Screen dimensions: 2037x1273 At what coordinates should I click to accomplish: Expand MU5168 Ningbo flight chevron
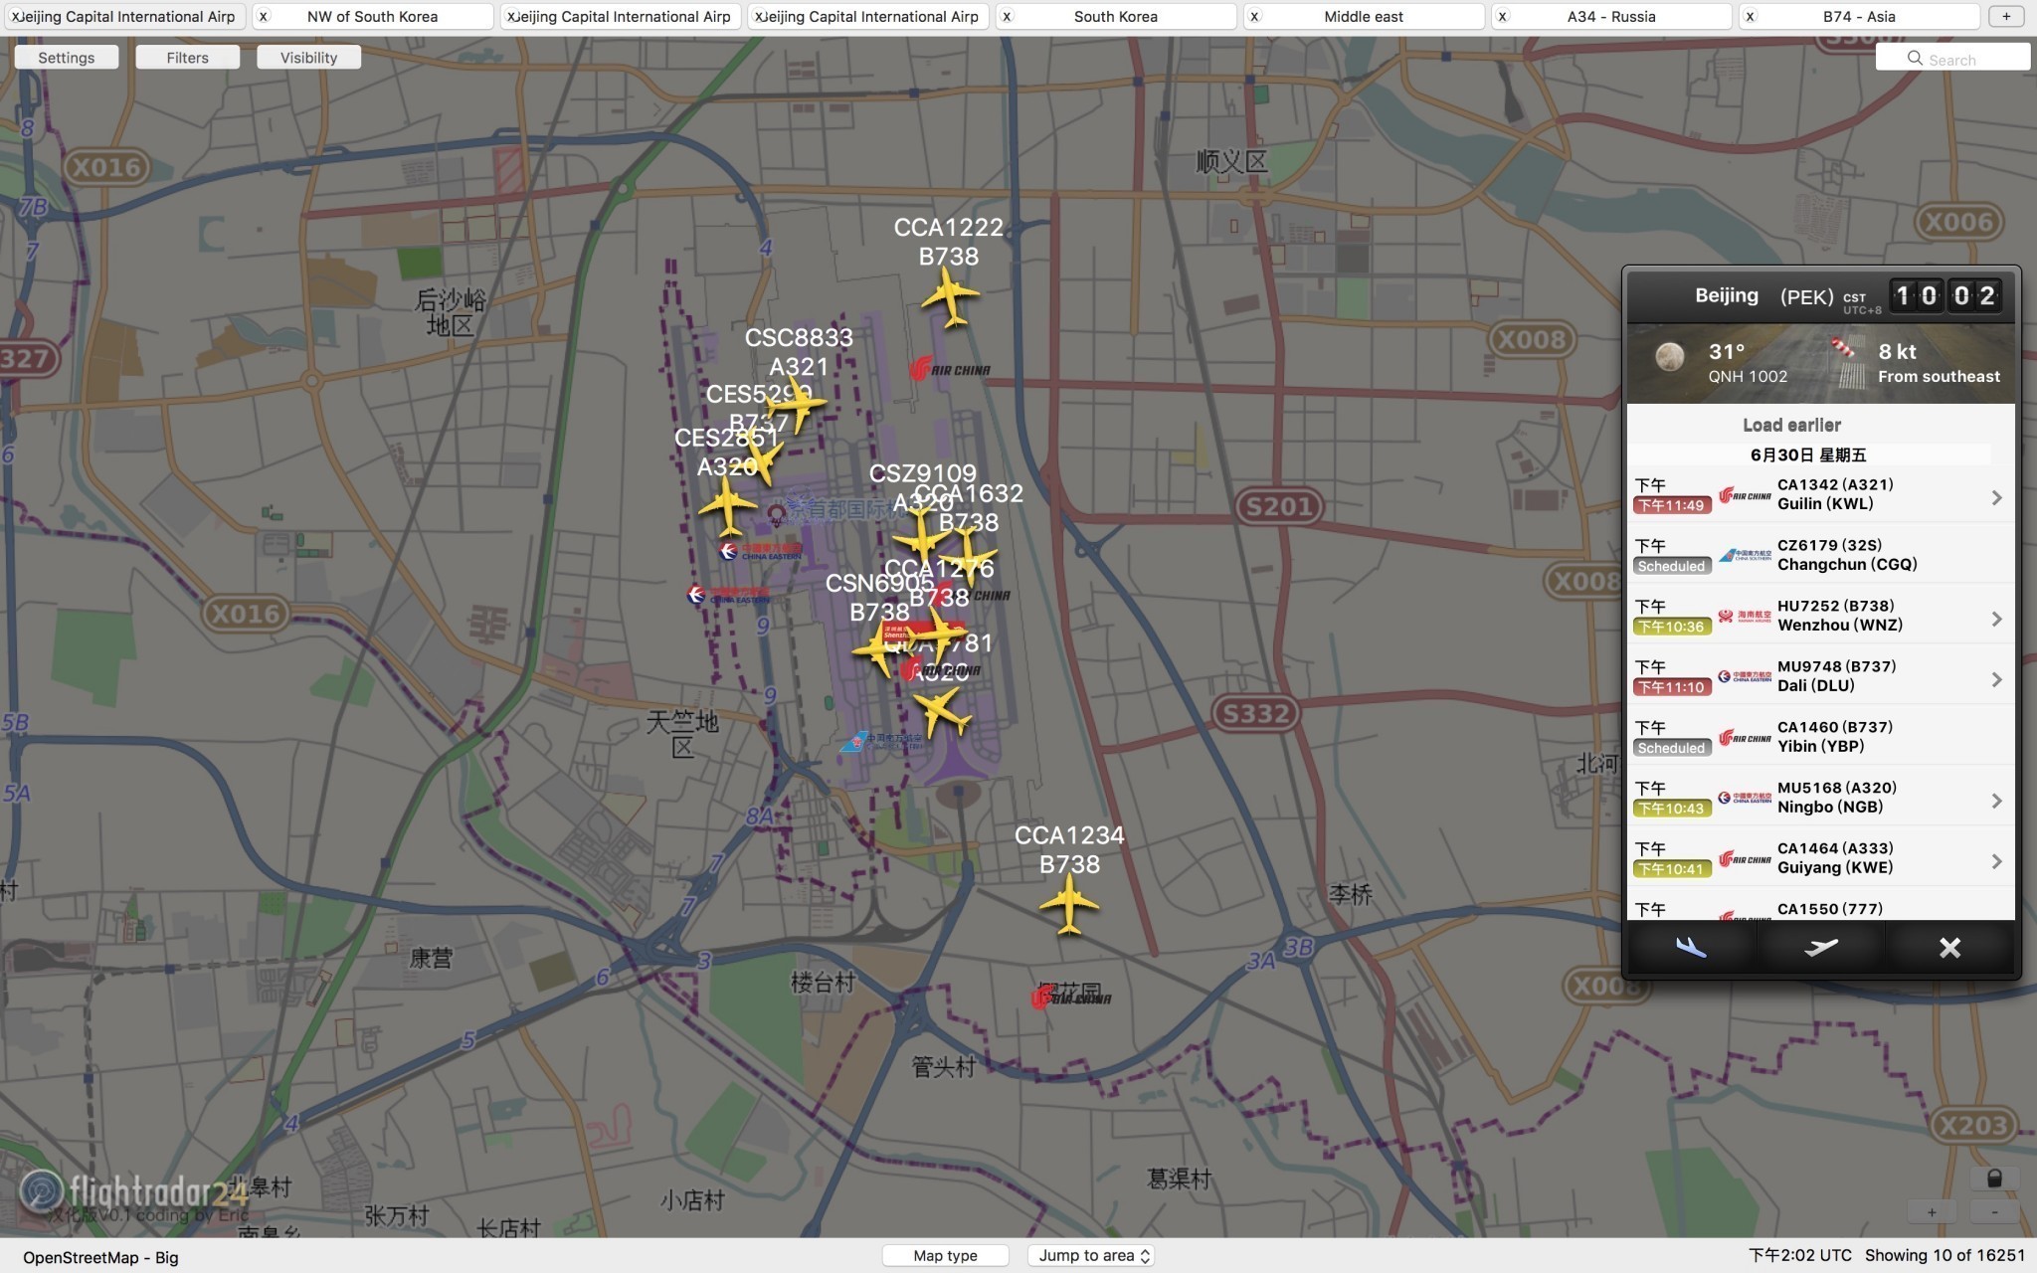pos(1996,801)
